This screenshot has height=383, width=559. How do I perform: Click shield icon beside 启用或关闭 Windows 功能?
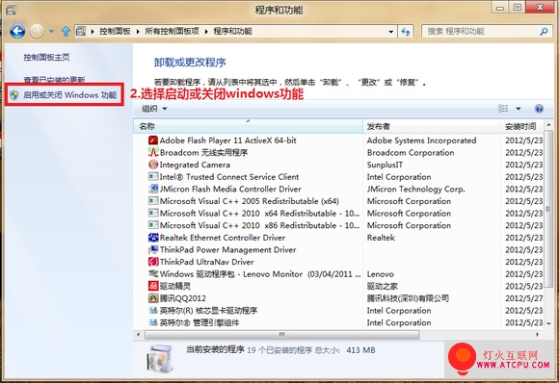(x=13, y=95)
